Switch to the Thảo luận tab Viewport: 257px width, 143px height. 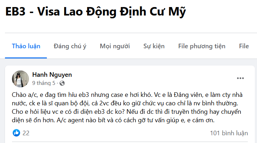[26, 46]
